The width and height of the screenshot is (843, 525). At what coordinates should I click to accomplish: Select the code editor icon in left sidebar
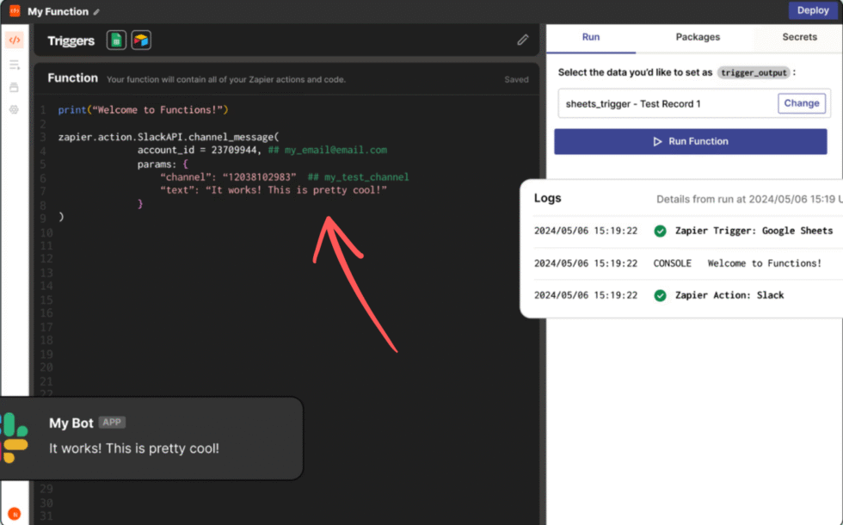point(14,40)
